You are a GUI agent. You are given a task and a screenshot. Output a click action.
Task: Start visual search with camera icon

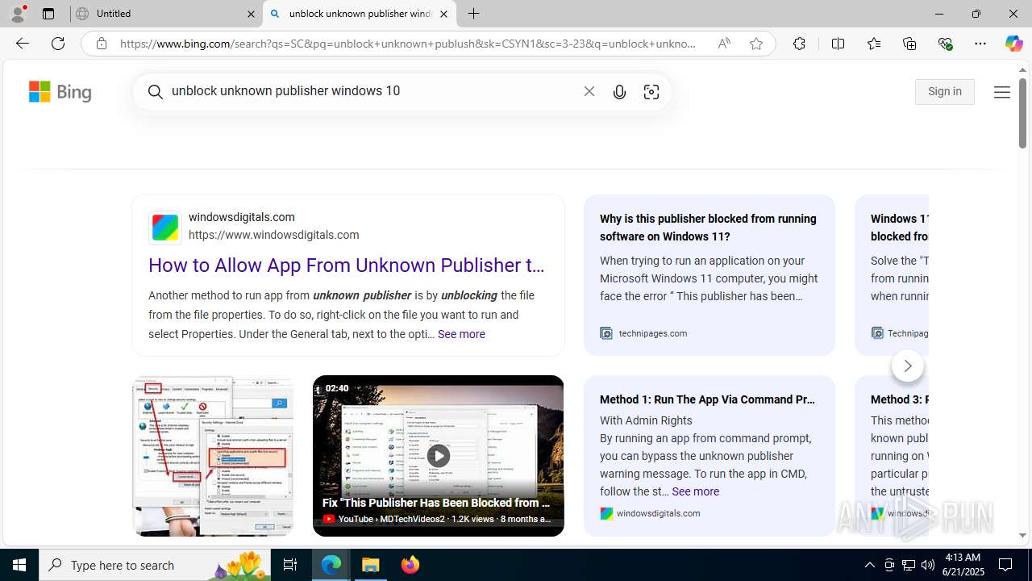651,92
